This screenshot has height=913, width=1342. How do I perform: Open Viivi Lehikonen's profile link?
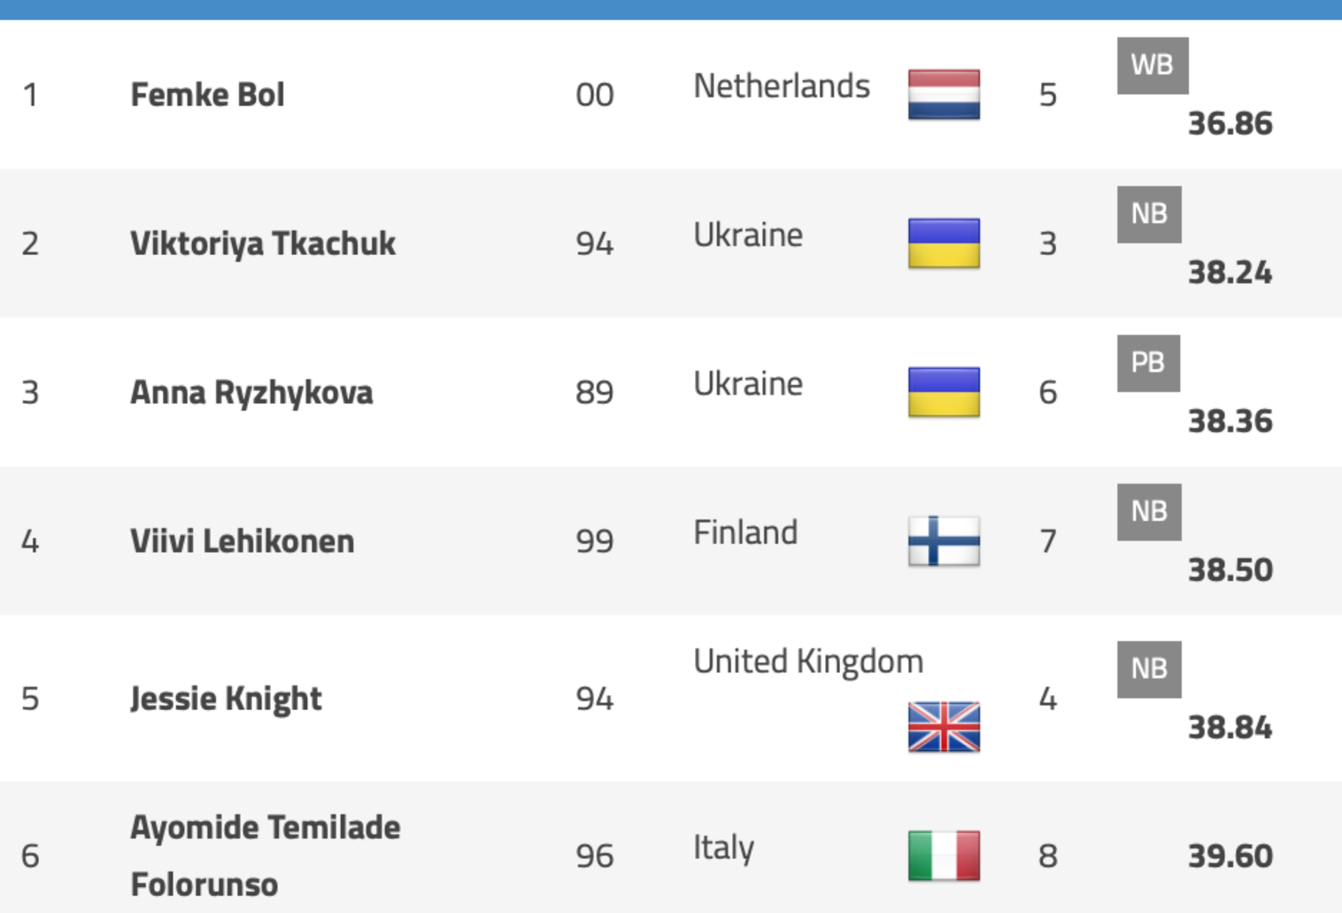[243, 541]
